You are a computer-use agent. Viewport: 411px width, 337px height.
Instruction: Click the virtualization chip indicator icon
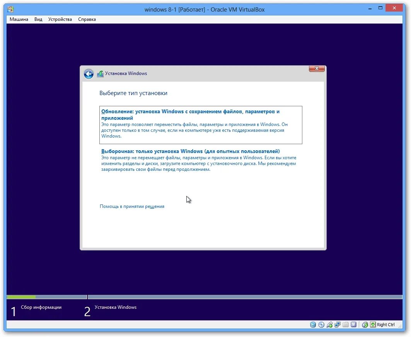tap(354, 325)
